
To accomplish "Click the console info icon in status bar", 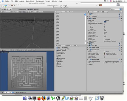I will (13, 92).
